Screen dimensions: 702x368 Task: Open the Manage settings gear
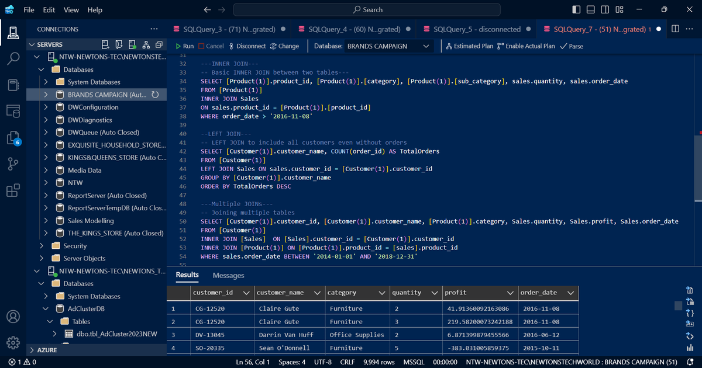[x=13, y=343]
